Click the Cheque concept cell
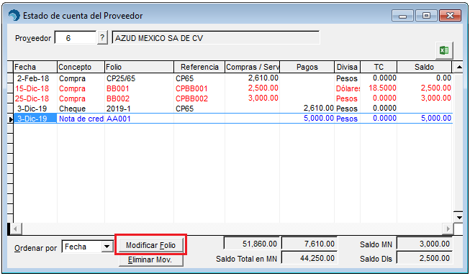 coord(81,109)
